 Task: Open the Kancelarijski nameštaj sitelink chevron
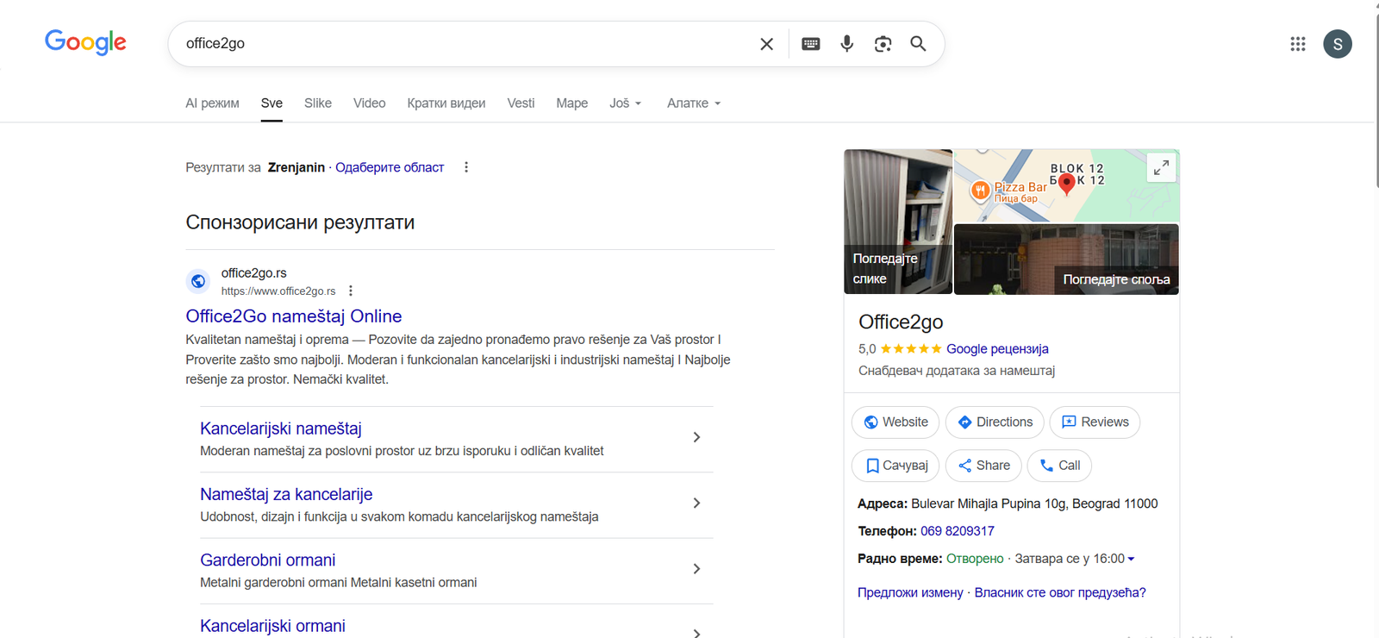tap(696, 438)
